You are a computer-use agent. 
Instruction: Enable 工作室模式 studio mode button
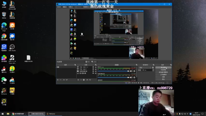point(163,74)
